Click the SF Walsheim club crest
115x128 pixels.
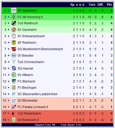pos(14,10)
